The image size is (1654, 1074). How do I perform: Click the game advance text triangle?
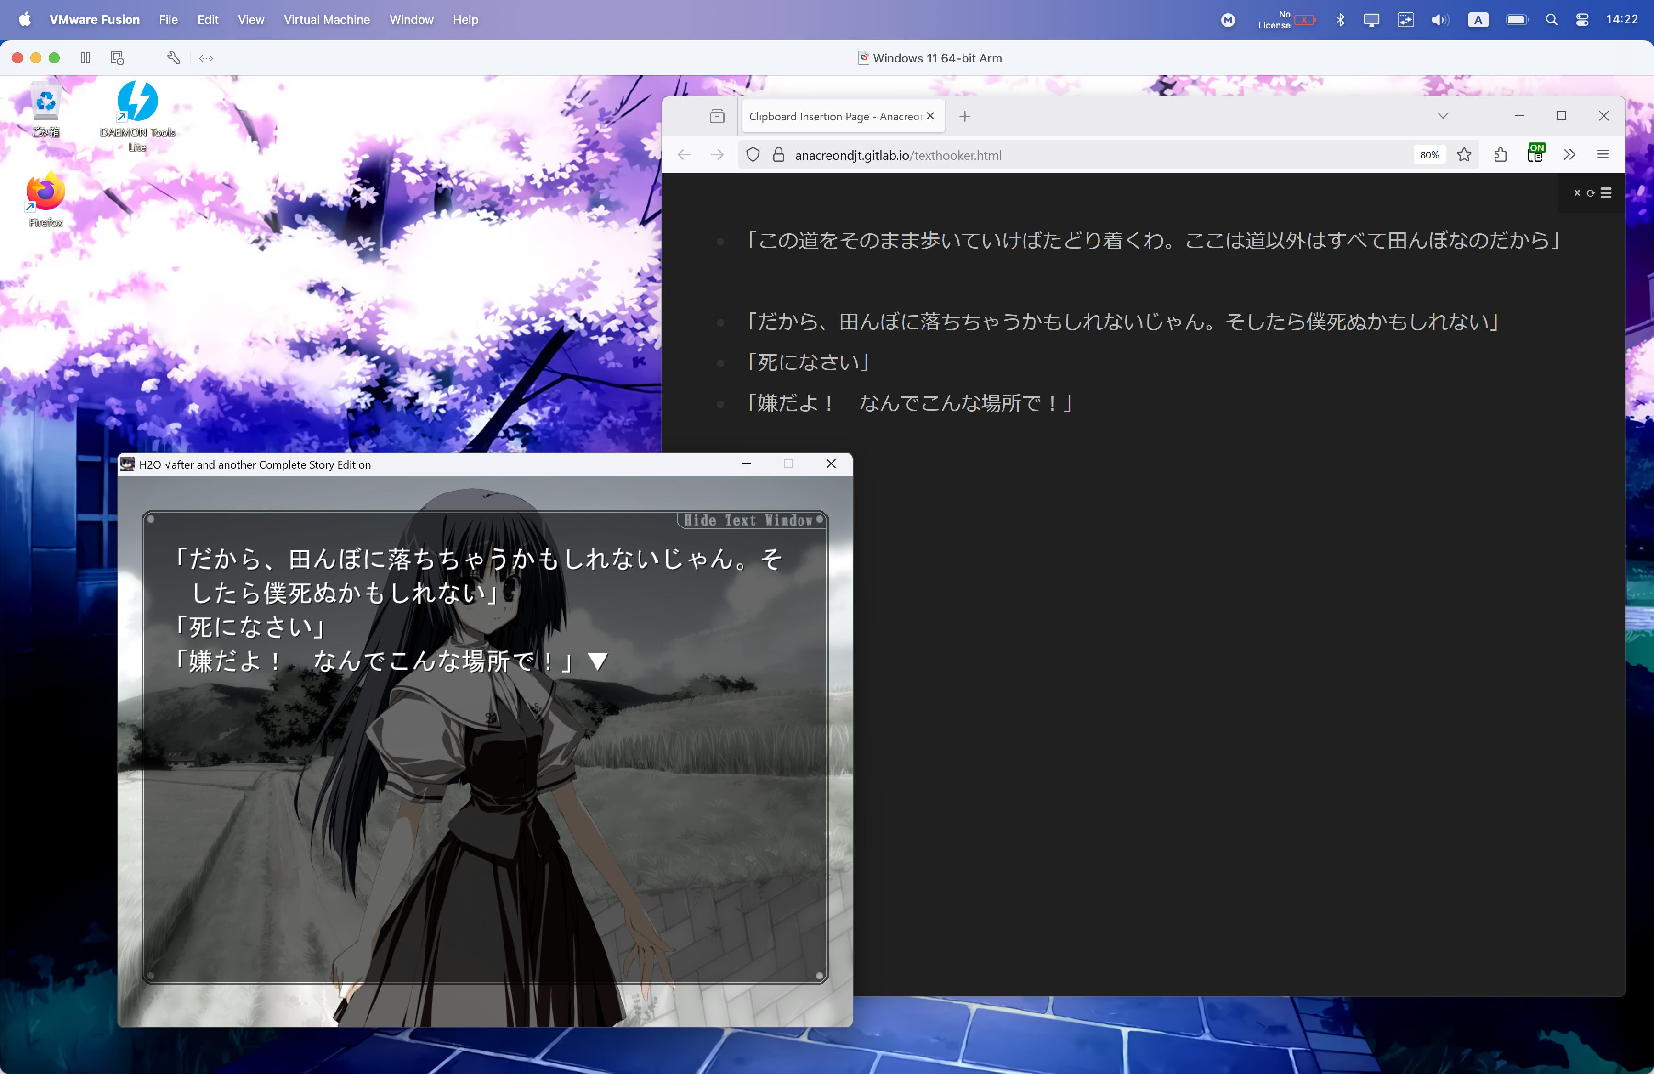[598, 661]
